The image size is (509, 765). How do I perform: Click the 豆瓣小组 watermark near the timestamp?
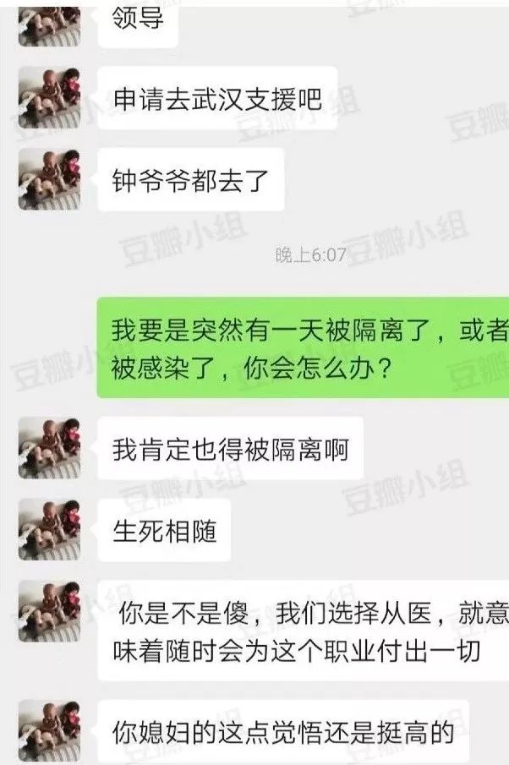[x=404, y=239]
